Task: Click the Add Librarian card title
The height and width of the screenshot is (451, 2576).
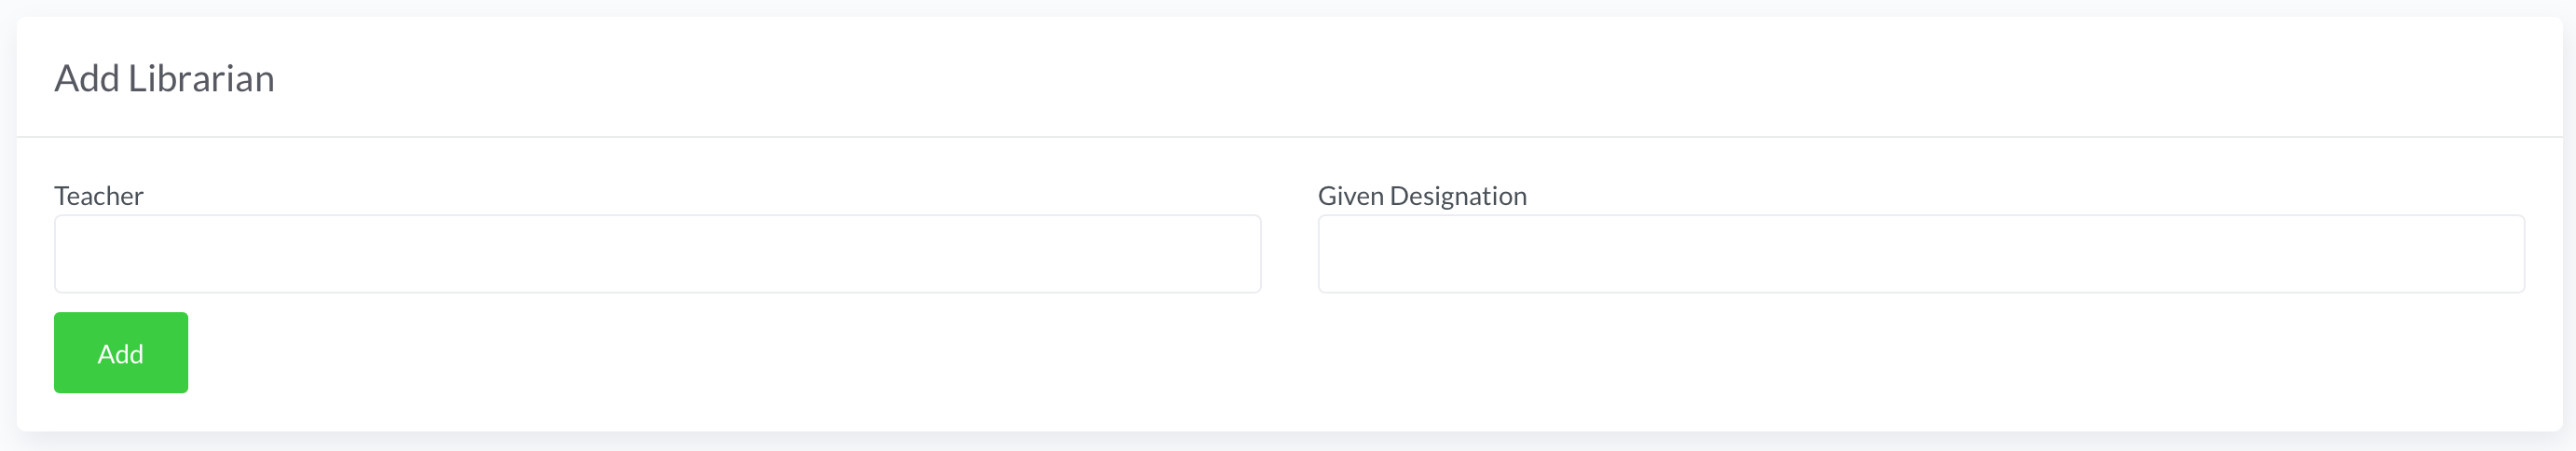Action: coord(164,78)
